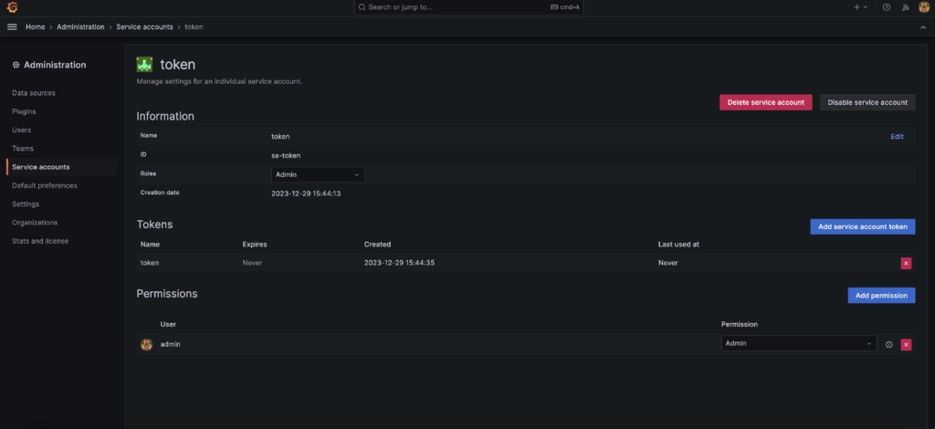Open the user profile avatar menu

point(923,7)
